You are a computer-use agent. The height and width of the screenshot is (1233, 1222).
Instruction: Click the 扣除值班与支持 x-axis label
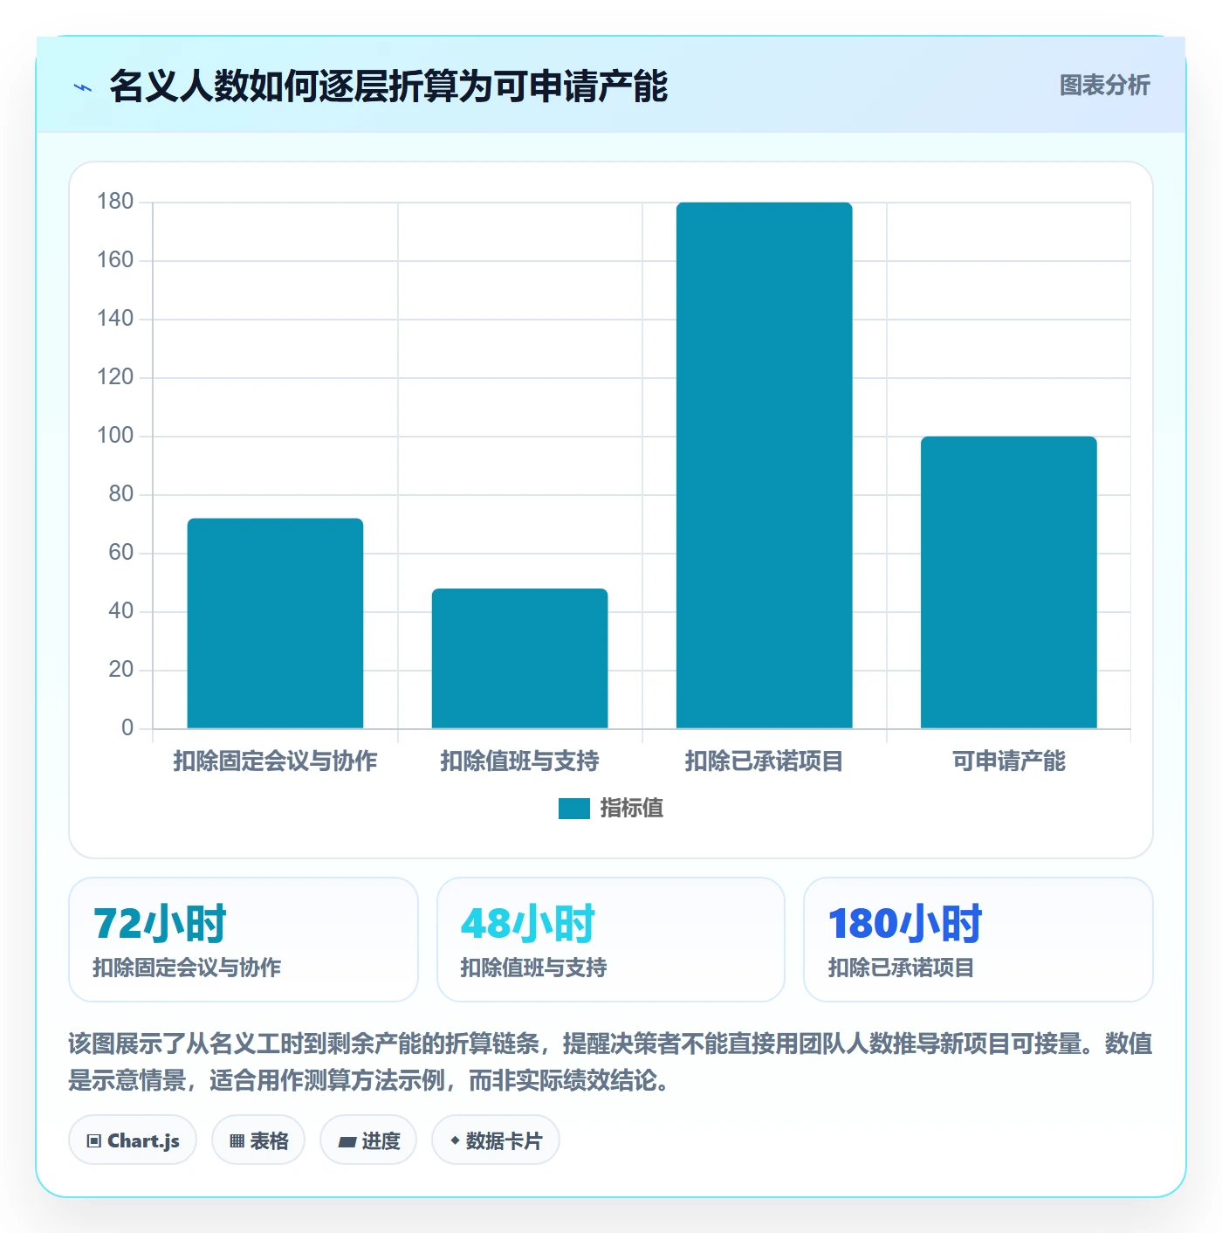(x=519, y=761)
